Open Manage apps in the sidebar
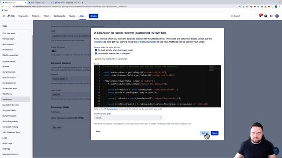 [8, 39]
